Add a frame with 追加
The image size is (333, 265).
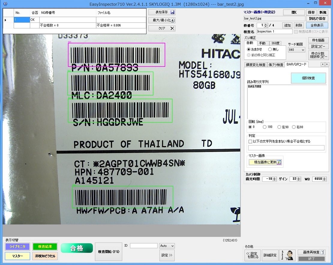click(287, 25)
